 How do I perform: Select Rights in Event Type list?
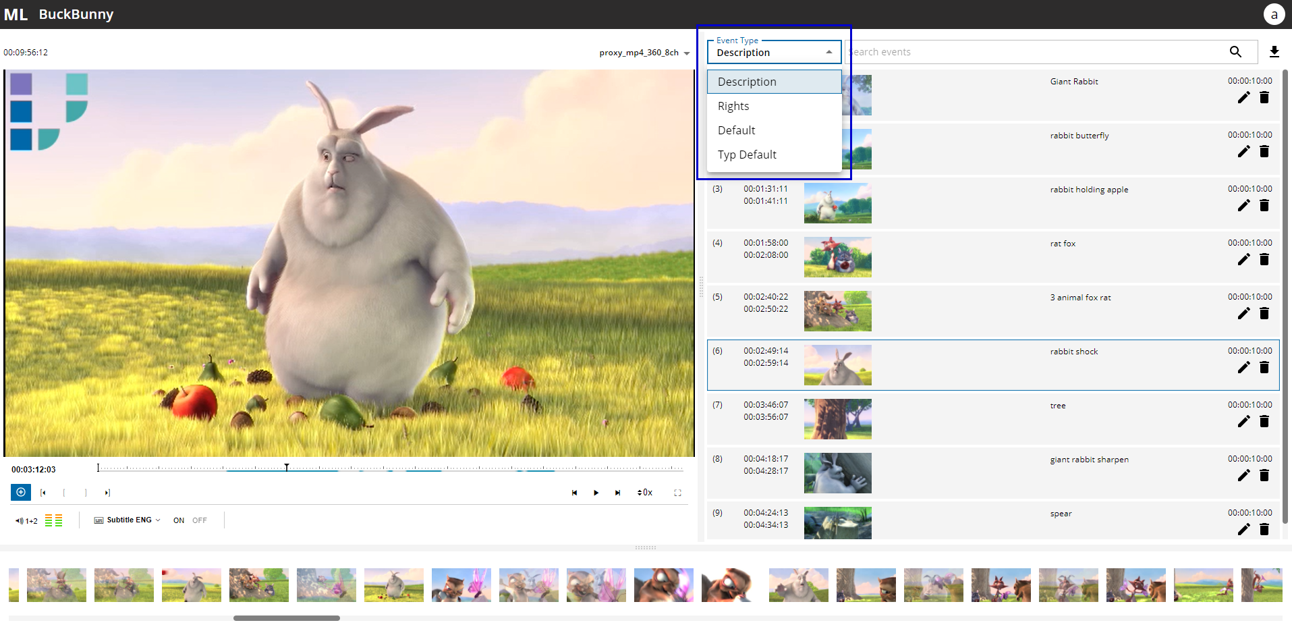click(774, 106)
